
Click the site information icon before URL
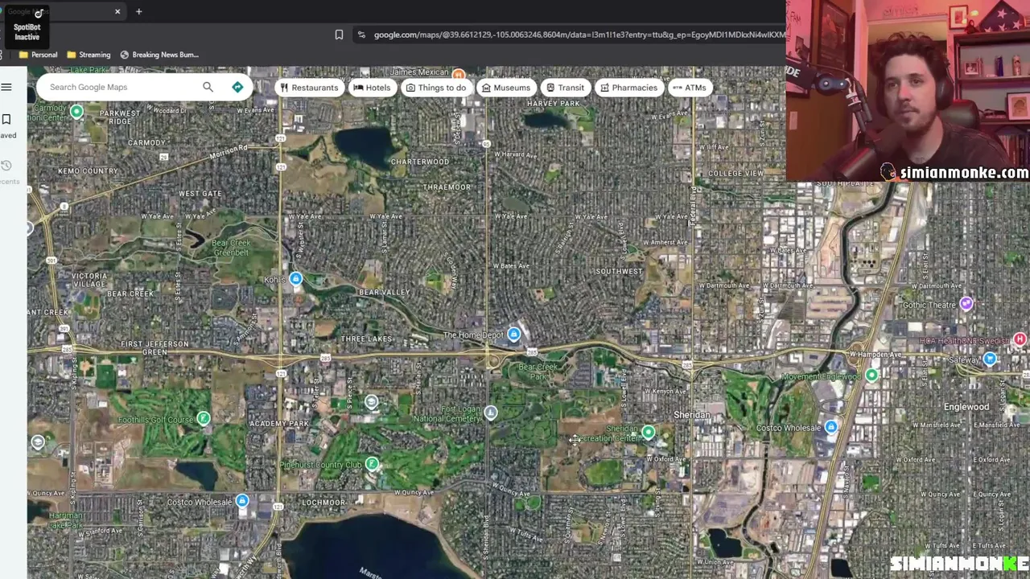(361, 35)
